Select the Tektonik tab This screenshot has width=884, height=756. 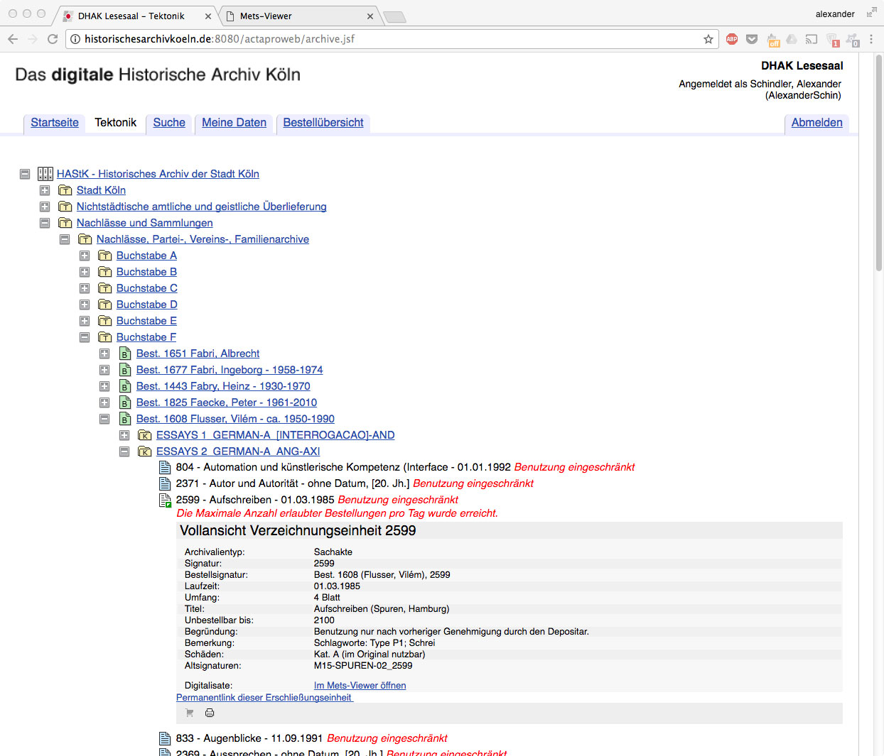[x=116, y=123]
